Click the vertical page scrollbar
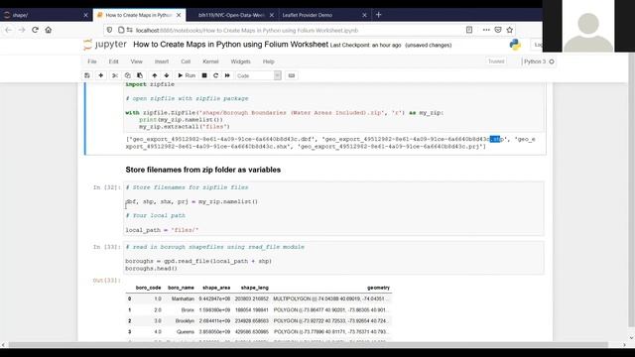Image resolution: width=635 pixels, height=357 pixels. (x=631, y=190)
